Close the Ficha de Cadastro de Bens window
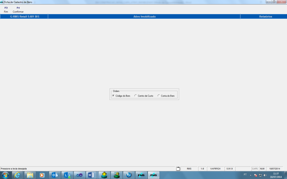The height and width of the screenshot is (179, 287). 282,2
